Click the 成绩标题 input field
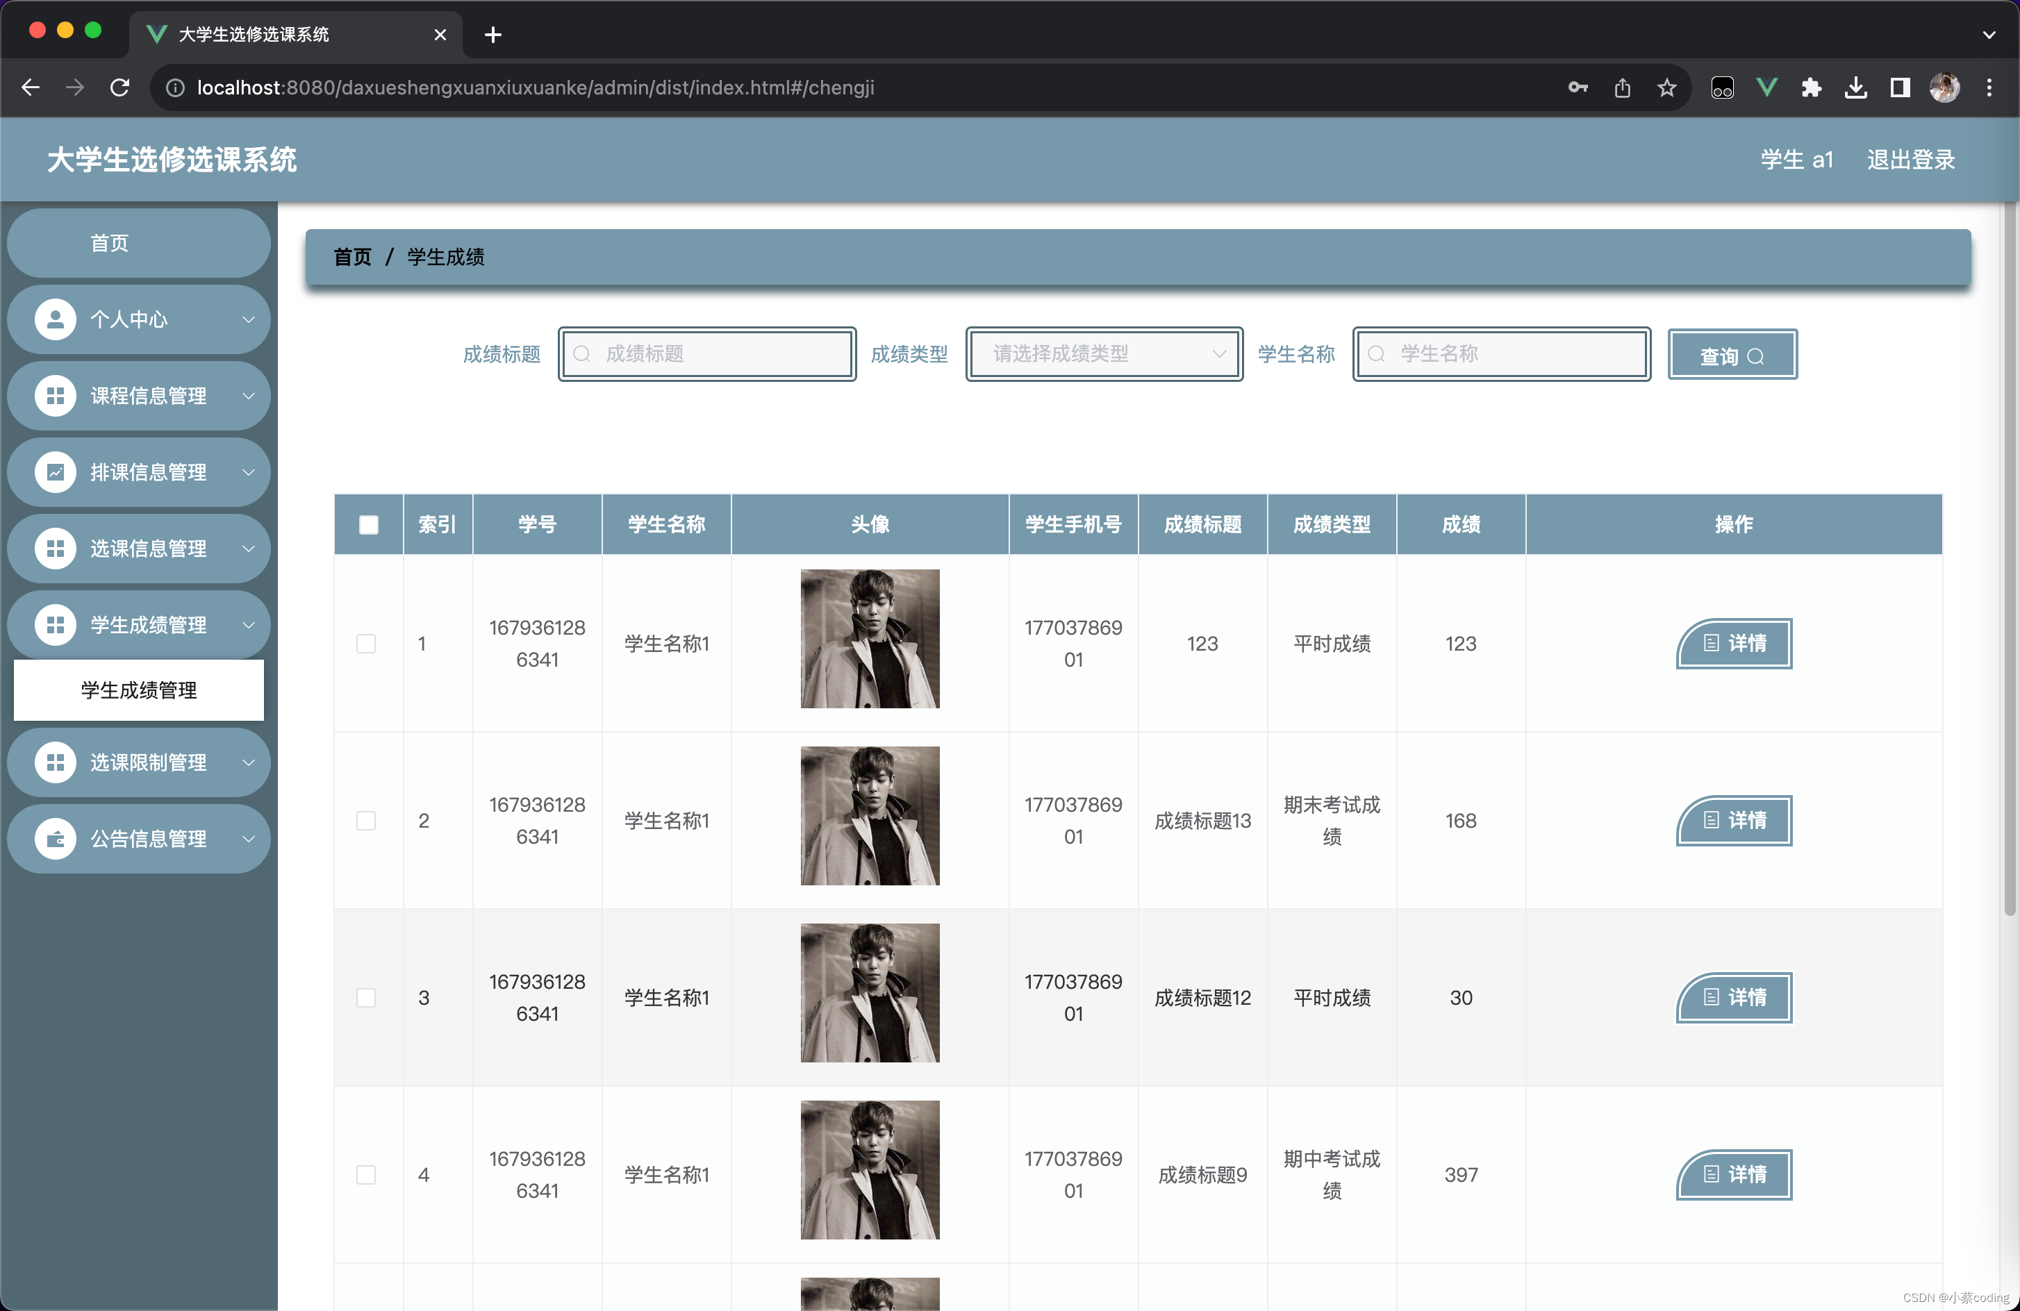 708,355
